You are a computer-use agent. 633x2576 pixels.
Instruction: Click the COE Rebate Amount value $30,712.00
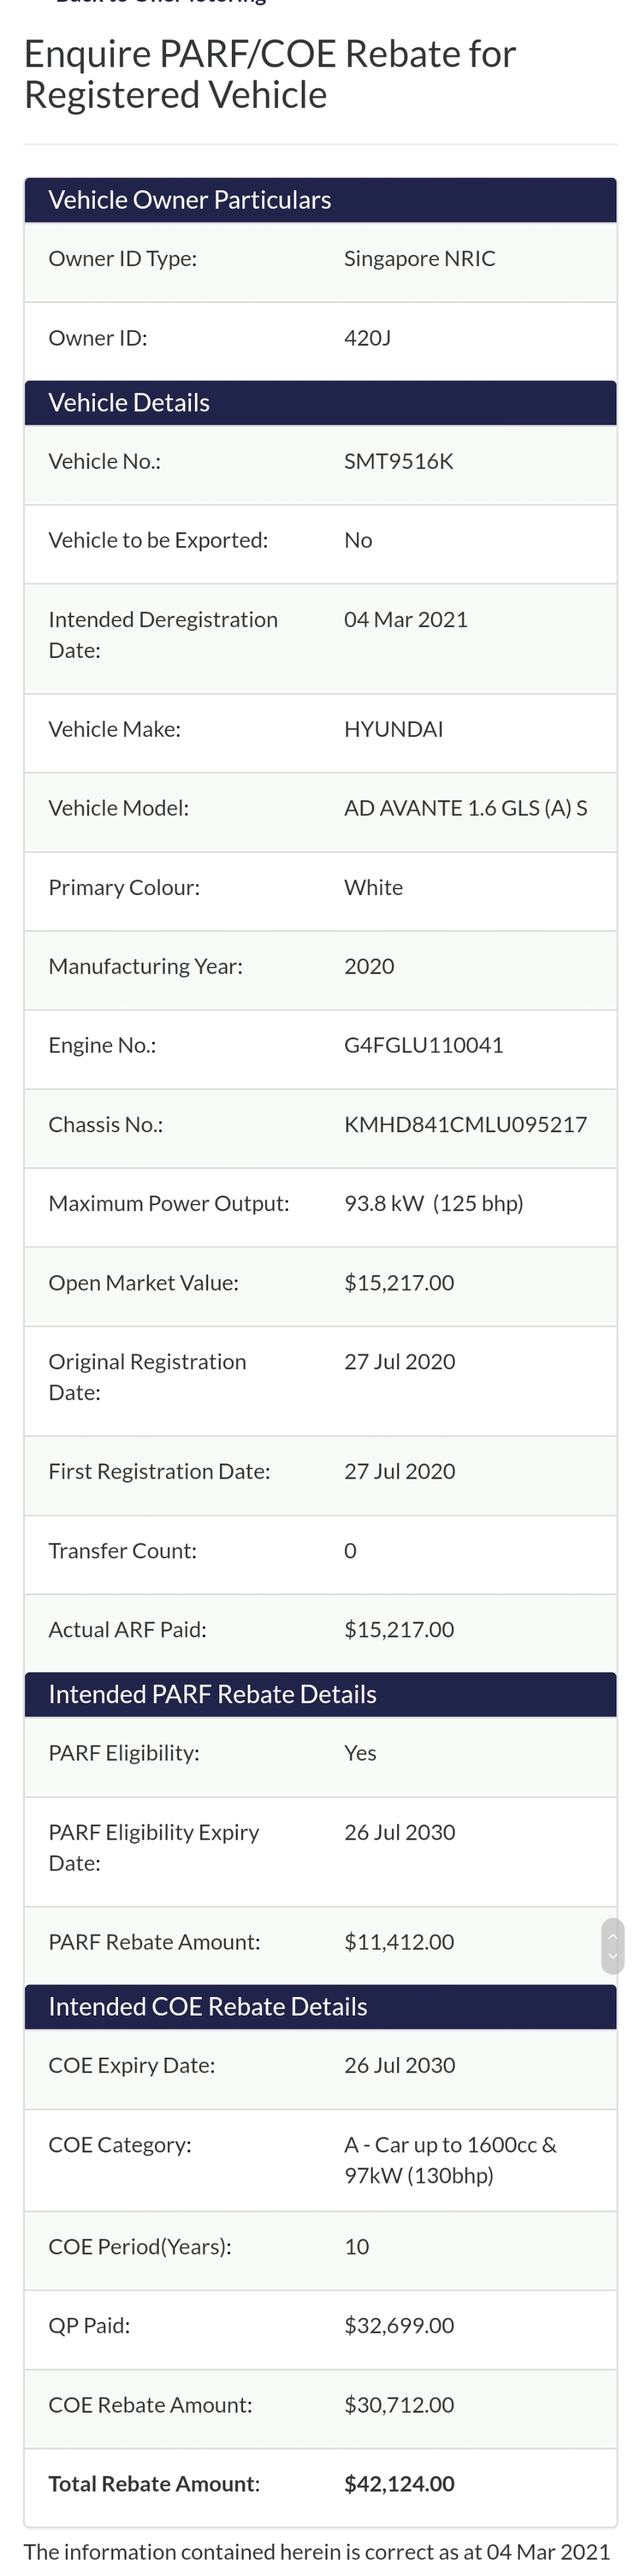click(399, 2404)
